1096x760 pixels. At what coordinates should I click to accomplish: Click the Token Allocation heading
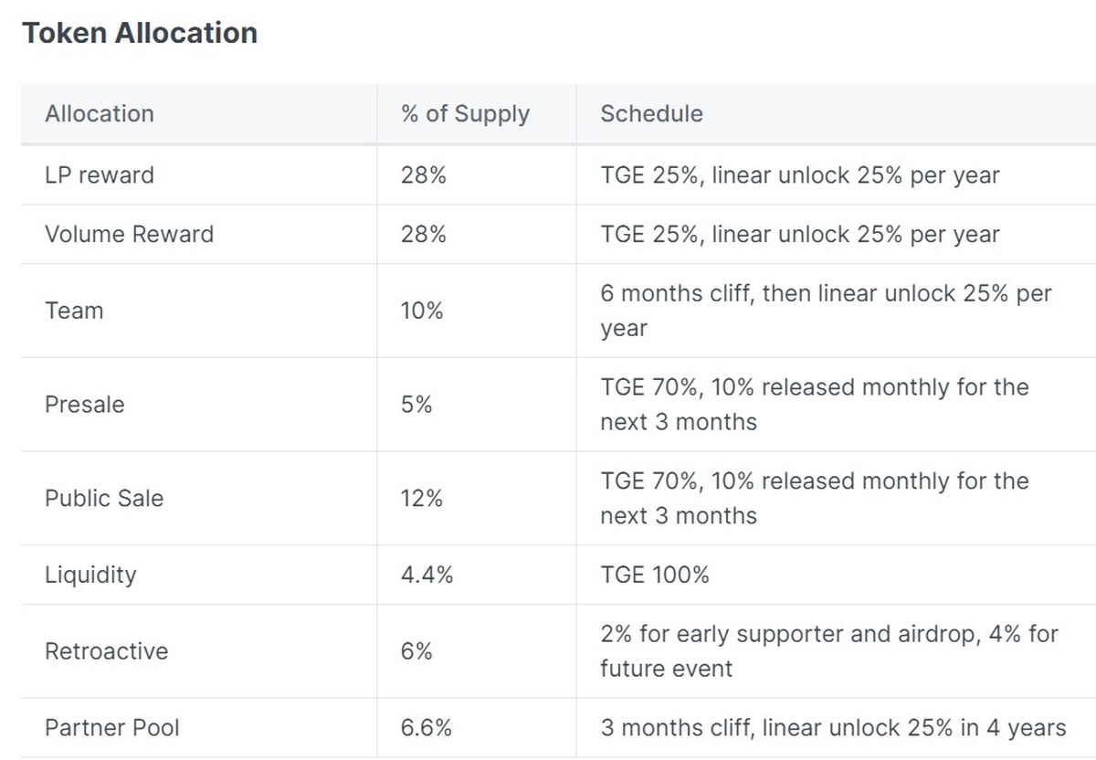point(140,33)
